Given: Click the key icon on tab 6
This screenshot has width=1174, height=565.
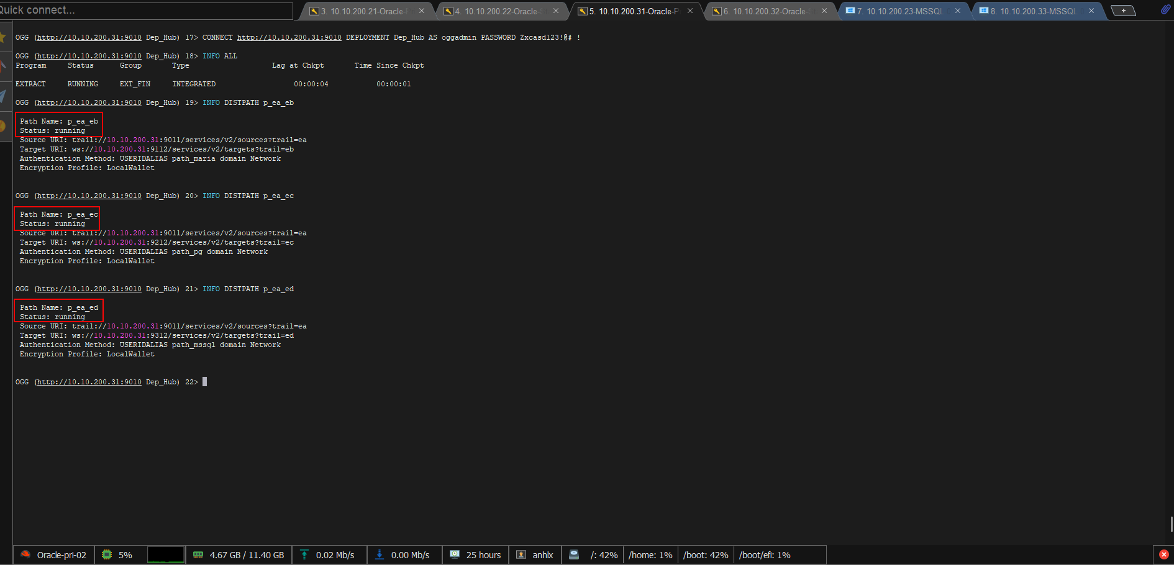Looking at the screenshot, I should pos(717,11).
